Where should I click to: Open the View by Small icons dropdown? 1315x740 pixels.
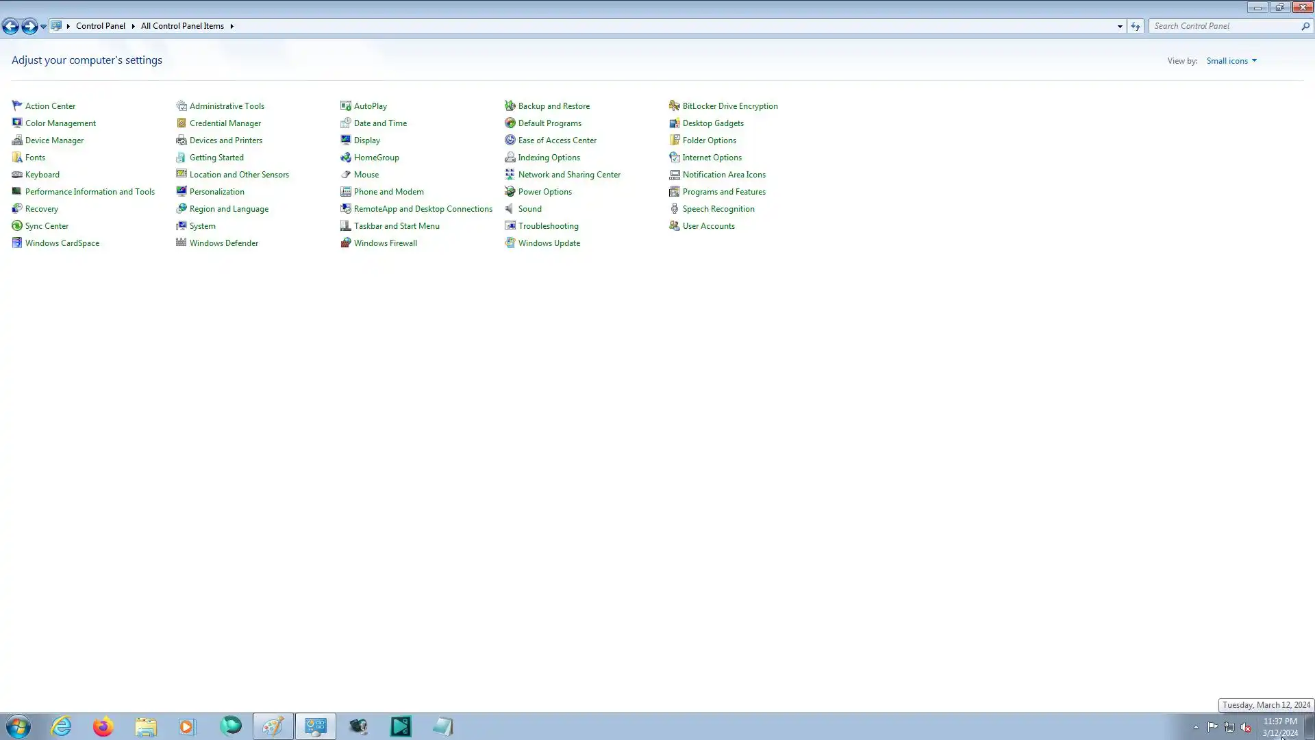pos(1231,61)
